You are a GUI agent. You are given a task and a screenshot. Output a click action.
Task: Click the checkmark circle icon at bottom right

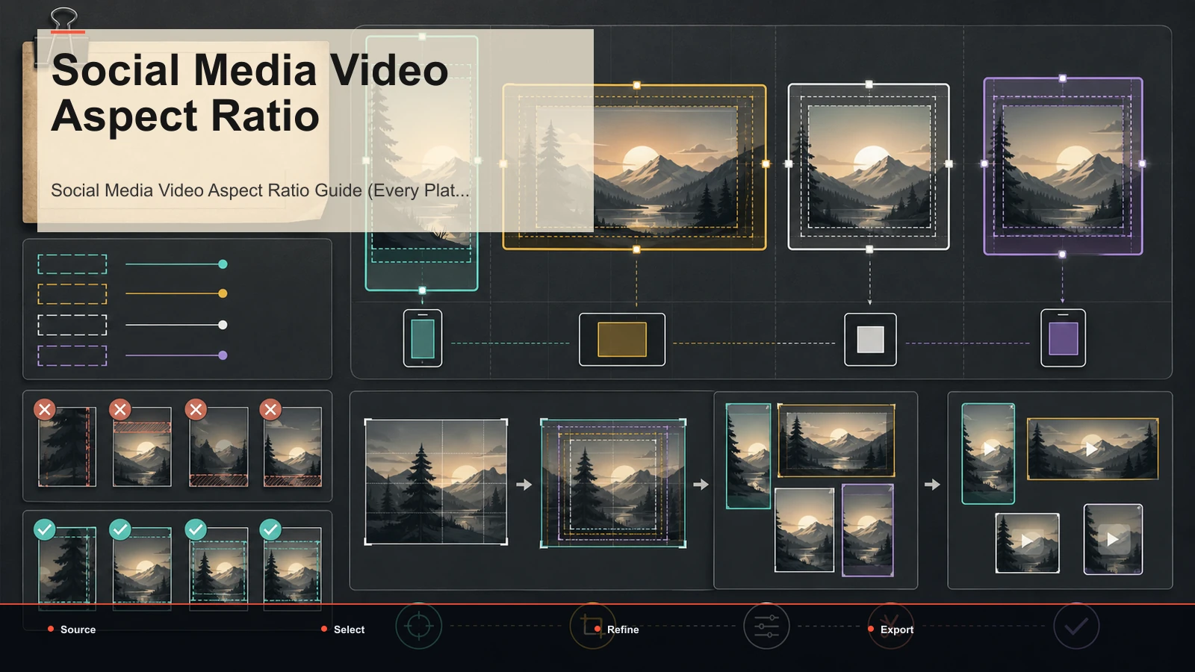[1076, 626]
